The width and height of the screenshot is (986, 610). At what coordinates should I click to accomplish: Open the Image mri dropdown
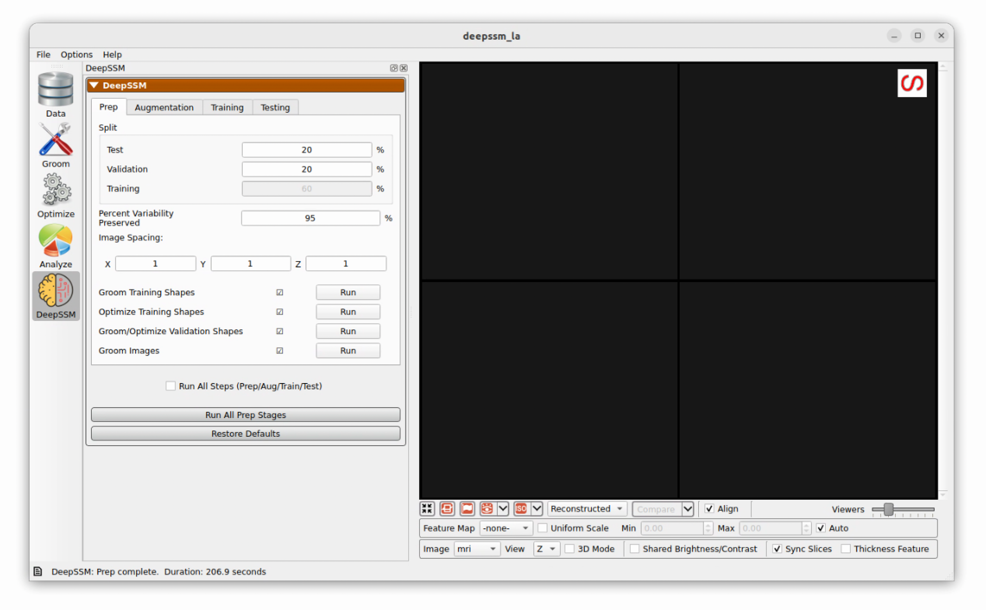tap(477, 549)
